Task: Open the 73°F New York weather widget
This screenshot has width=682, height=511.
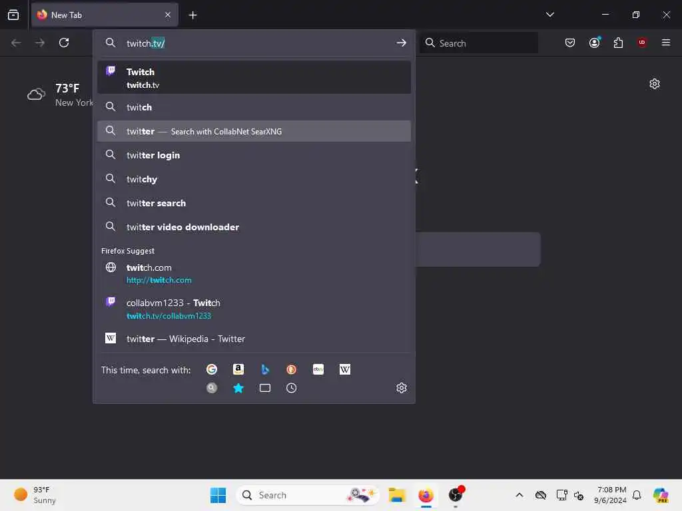Action: tap(60, 94)
